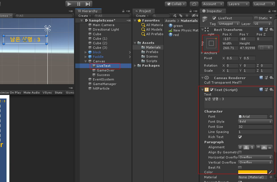
Task: Switch to the Project tab
Action: click(143, 11)
